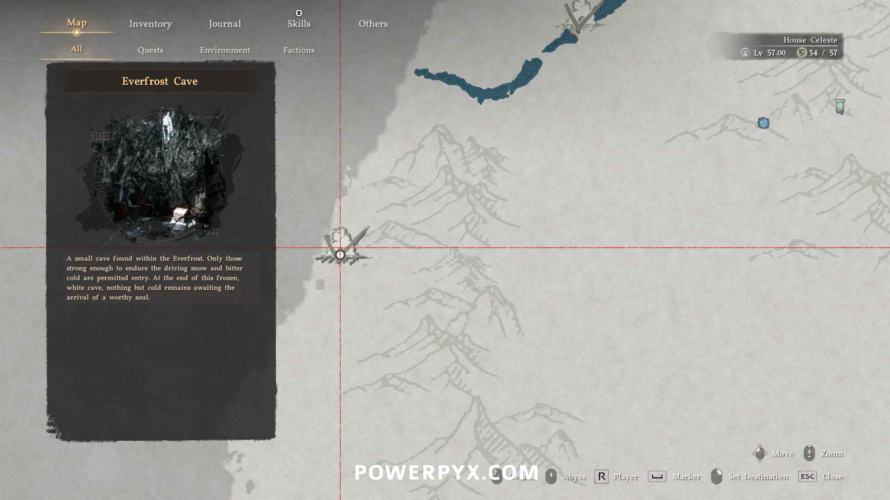Switch to the Journal tab

click(225, 24)
